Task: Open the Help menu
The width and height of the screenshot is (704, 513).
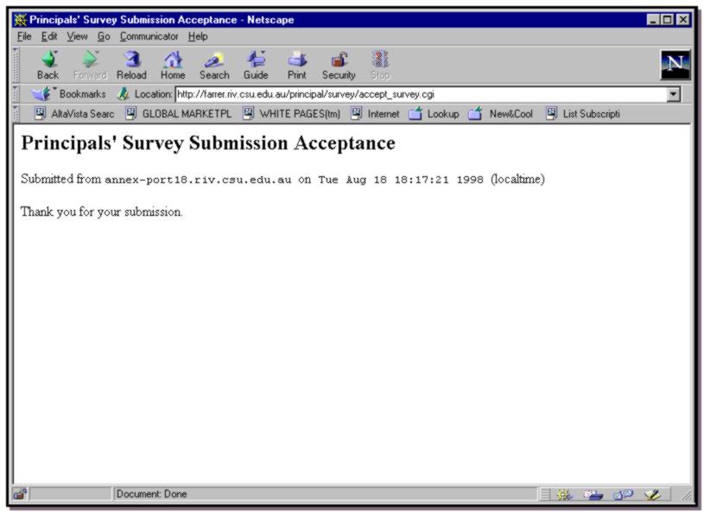Action: coord(198,36)
